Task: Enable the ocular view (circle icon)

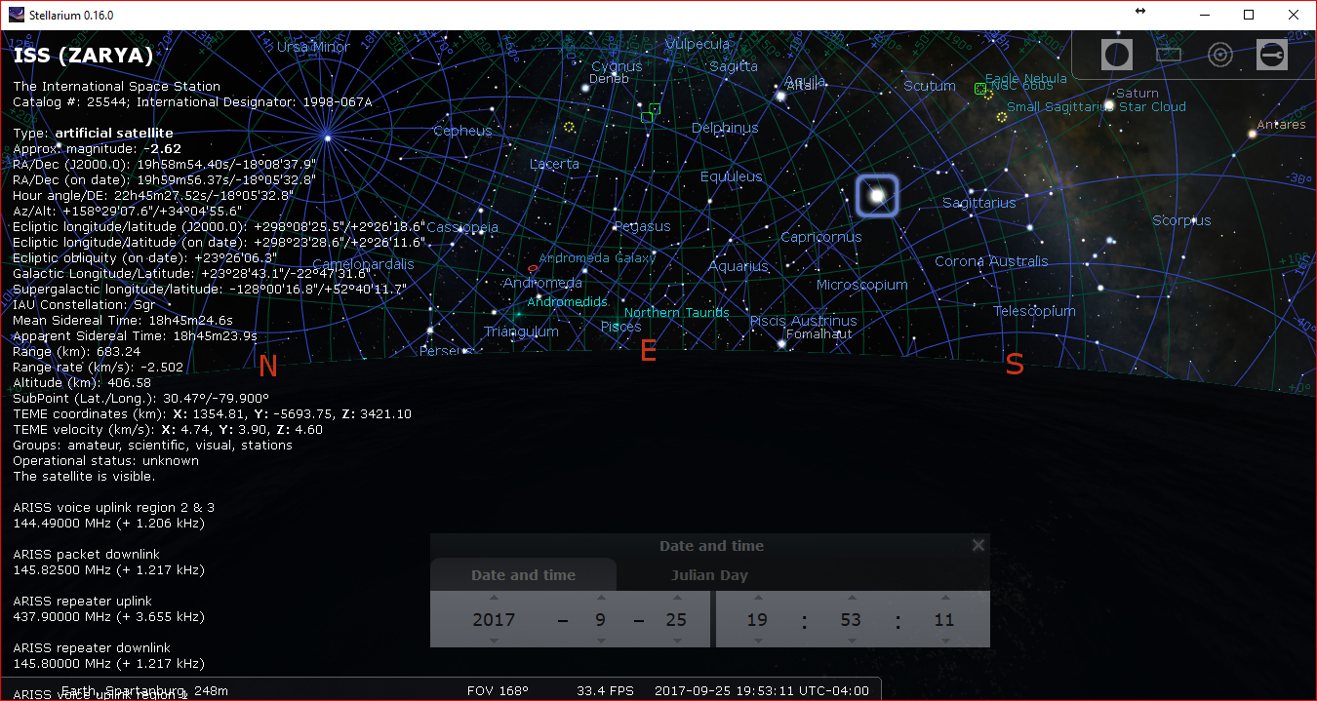Action: point(1116,54)
